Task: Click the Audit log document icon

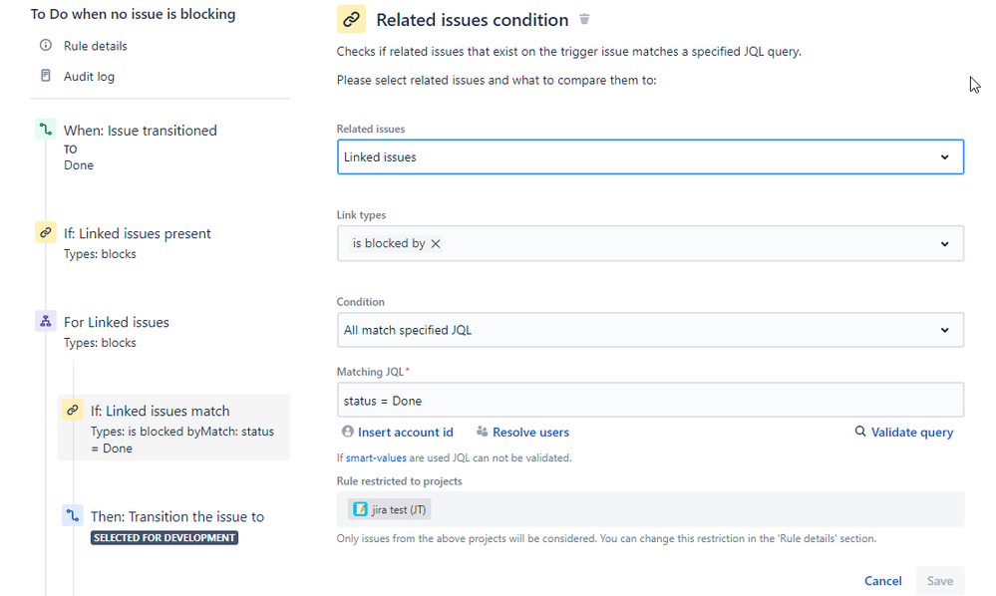Action: [46, 76]
